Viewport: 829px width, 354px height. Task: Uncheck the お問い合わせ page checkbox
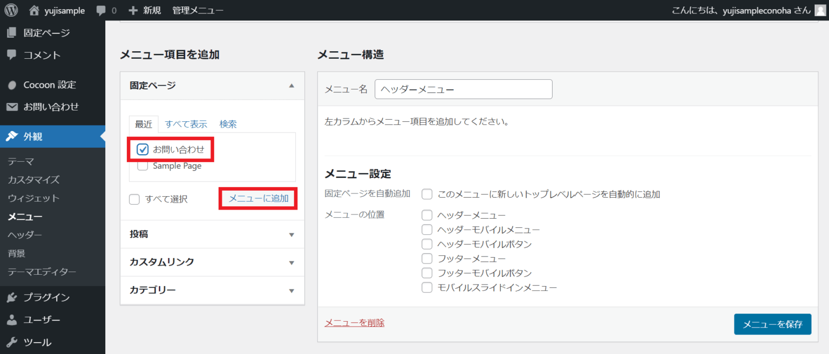(x=142, y=149)
